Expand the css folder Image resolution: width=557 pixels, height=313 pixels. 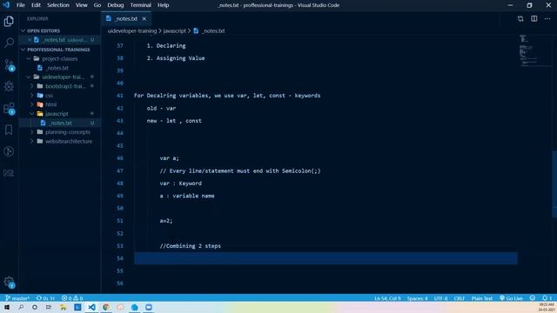[32, 96]
